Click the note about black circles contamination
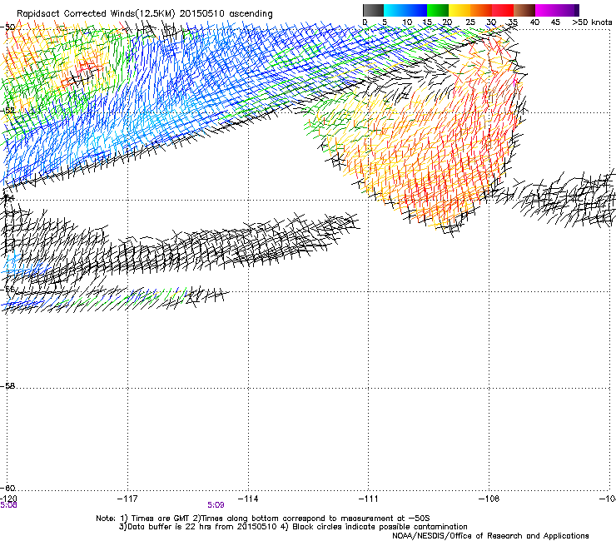This screenshot has width=616, height=541. click(x=374, y=527)
